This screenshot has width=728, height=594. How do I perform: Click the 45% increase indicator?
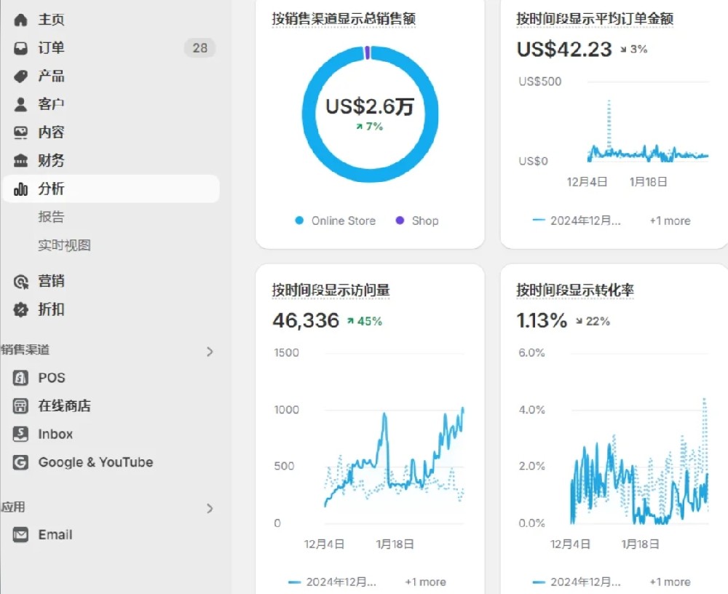365,321
